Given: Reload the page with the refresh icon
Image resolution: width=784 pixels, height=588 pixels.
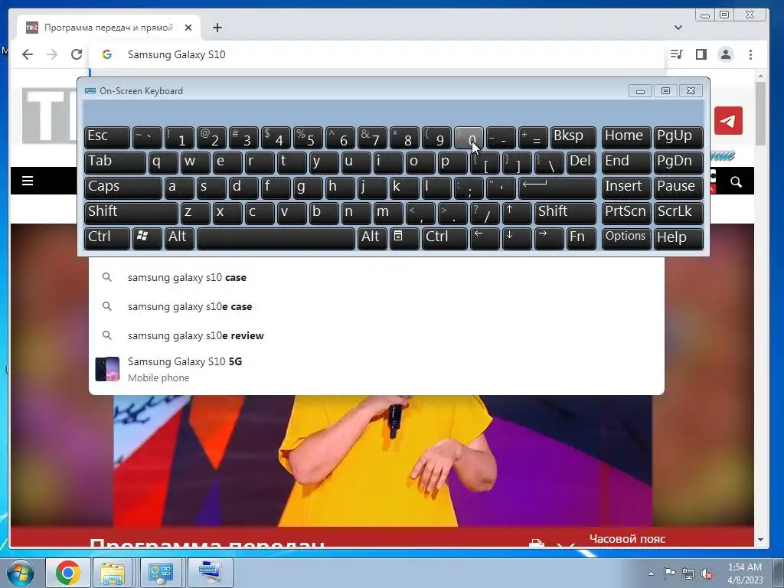Looking at the screenshot, I should click(x=77, y=54).
